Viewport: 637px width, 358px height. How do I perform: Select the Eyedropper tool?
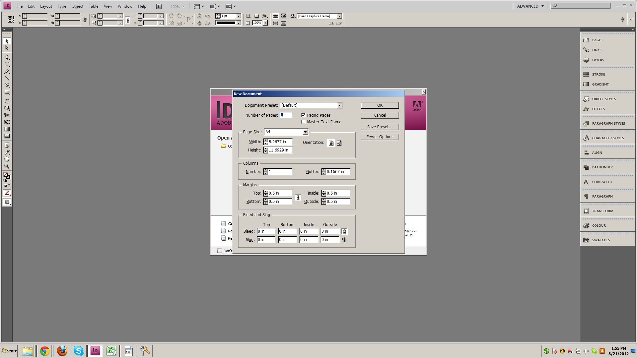pos(7,152)
